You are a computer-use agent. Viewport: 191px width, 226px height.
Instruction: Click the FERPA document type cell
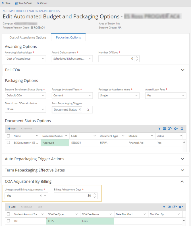point(113,143)
